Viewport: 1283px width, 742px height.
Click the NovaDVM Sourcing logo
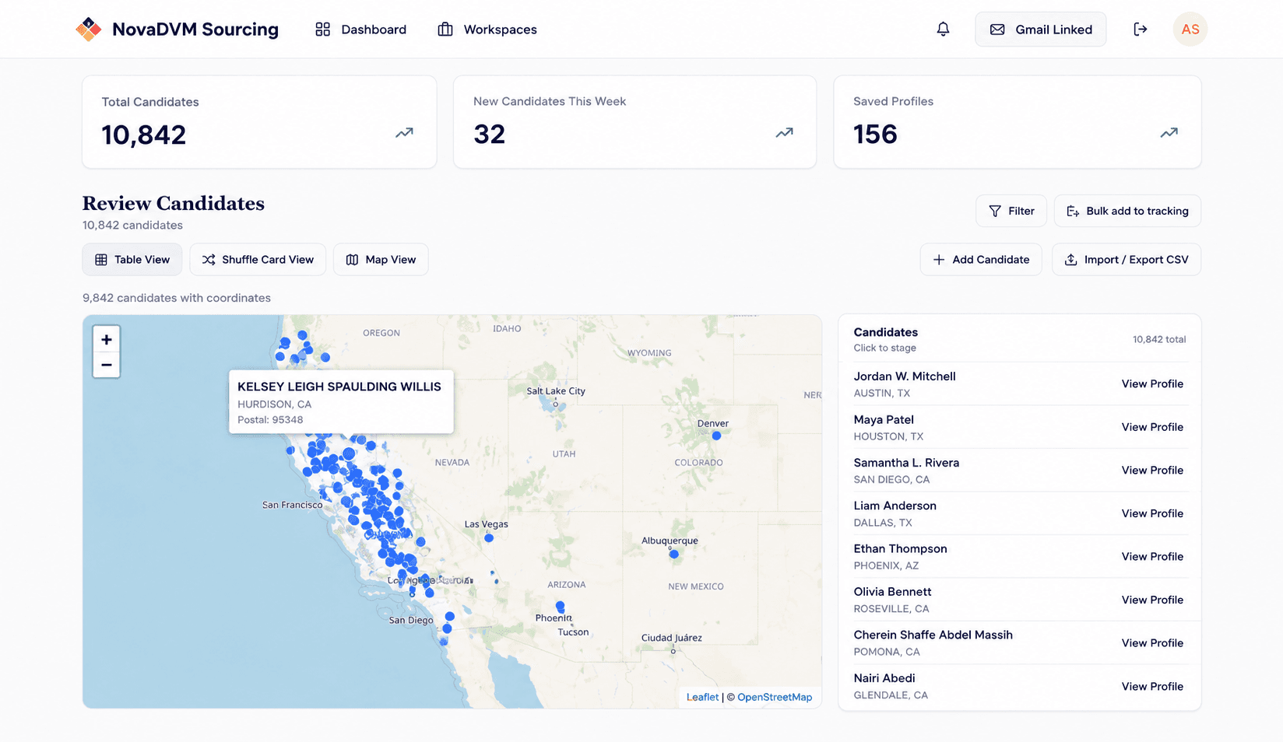(89, 30)
